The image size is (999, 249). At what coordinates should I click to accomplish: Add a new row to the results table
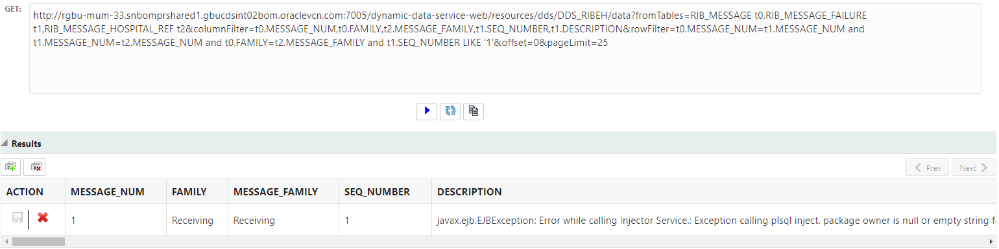(x=11, y=167)
